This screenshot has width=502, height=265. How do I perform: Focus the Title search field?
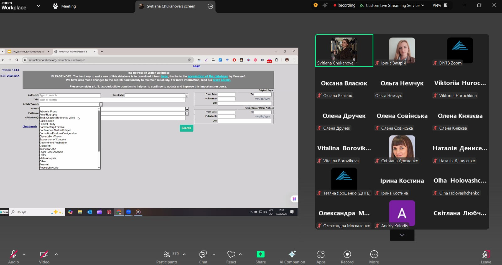tap(112, 100)
